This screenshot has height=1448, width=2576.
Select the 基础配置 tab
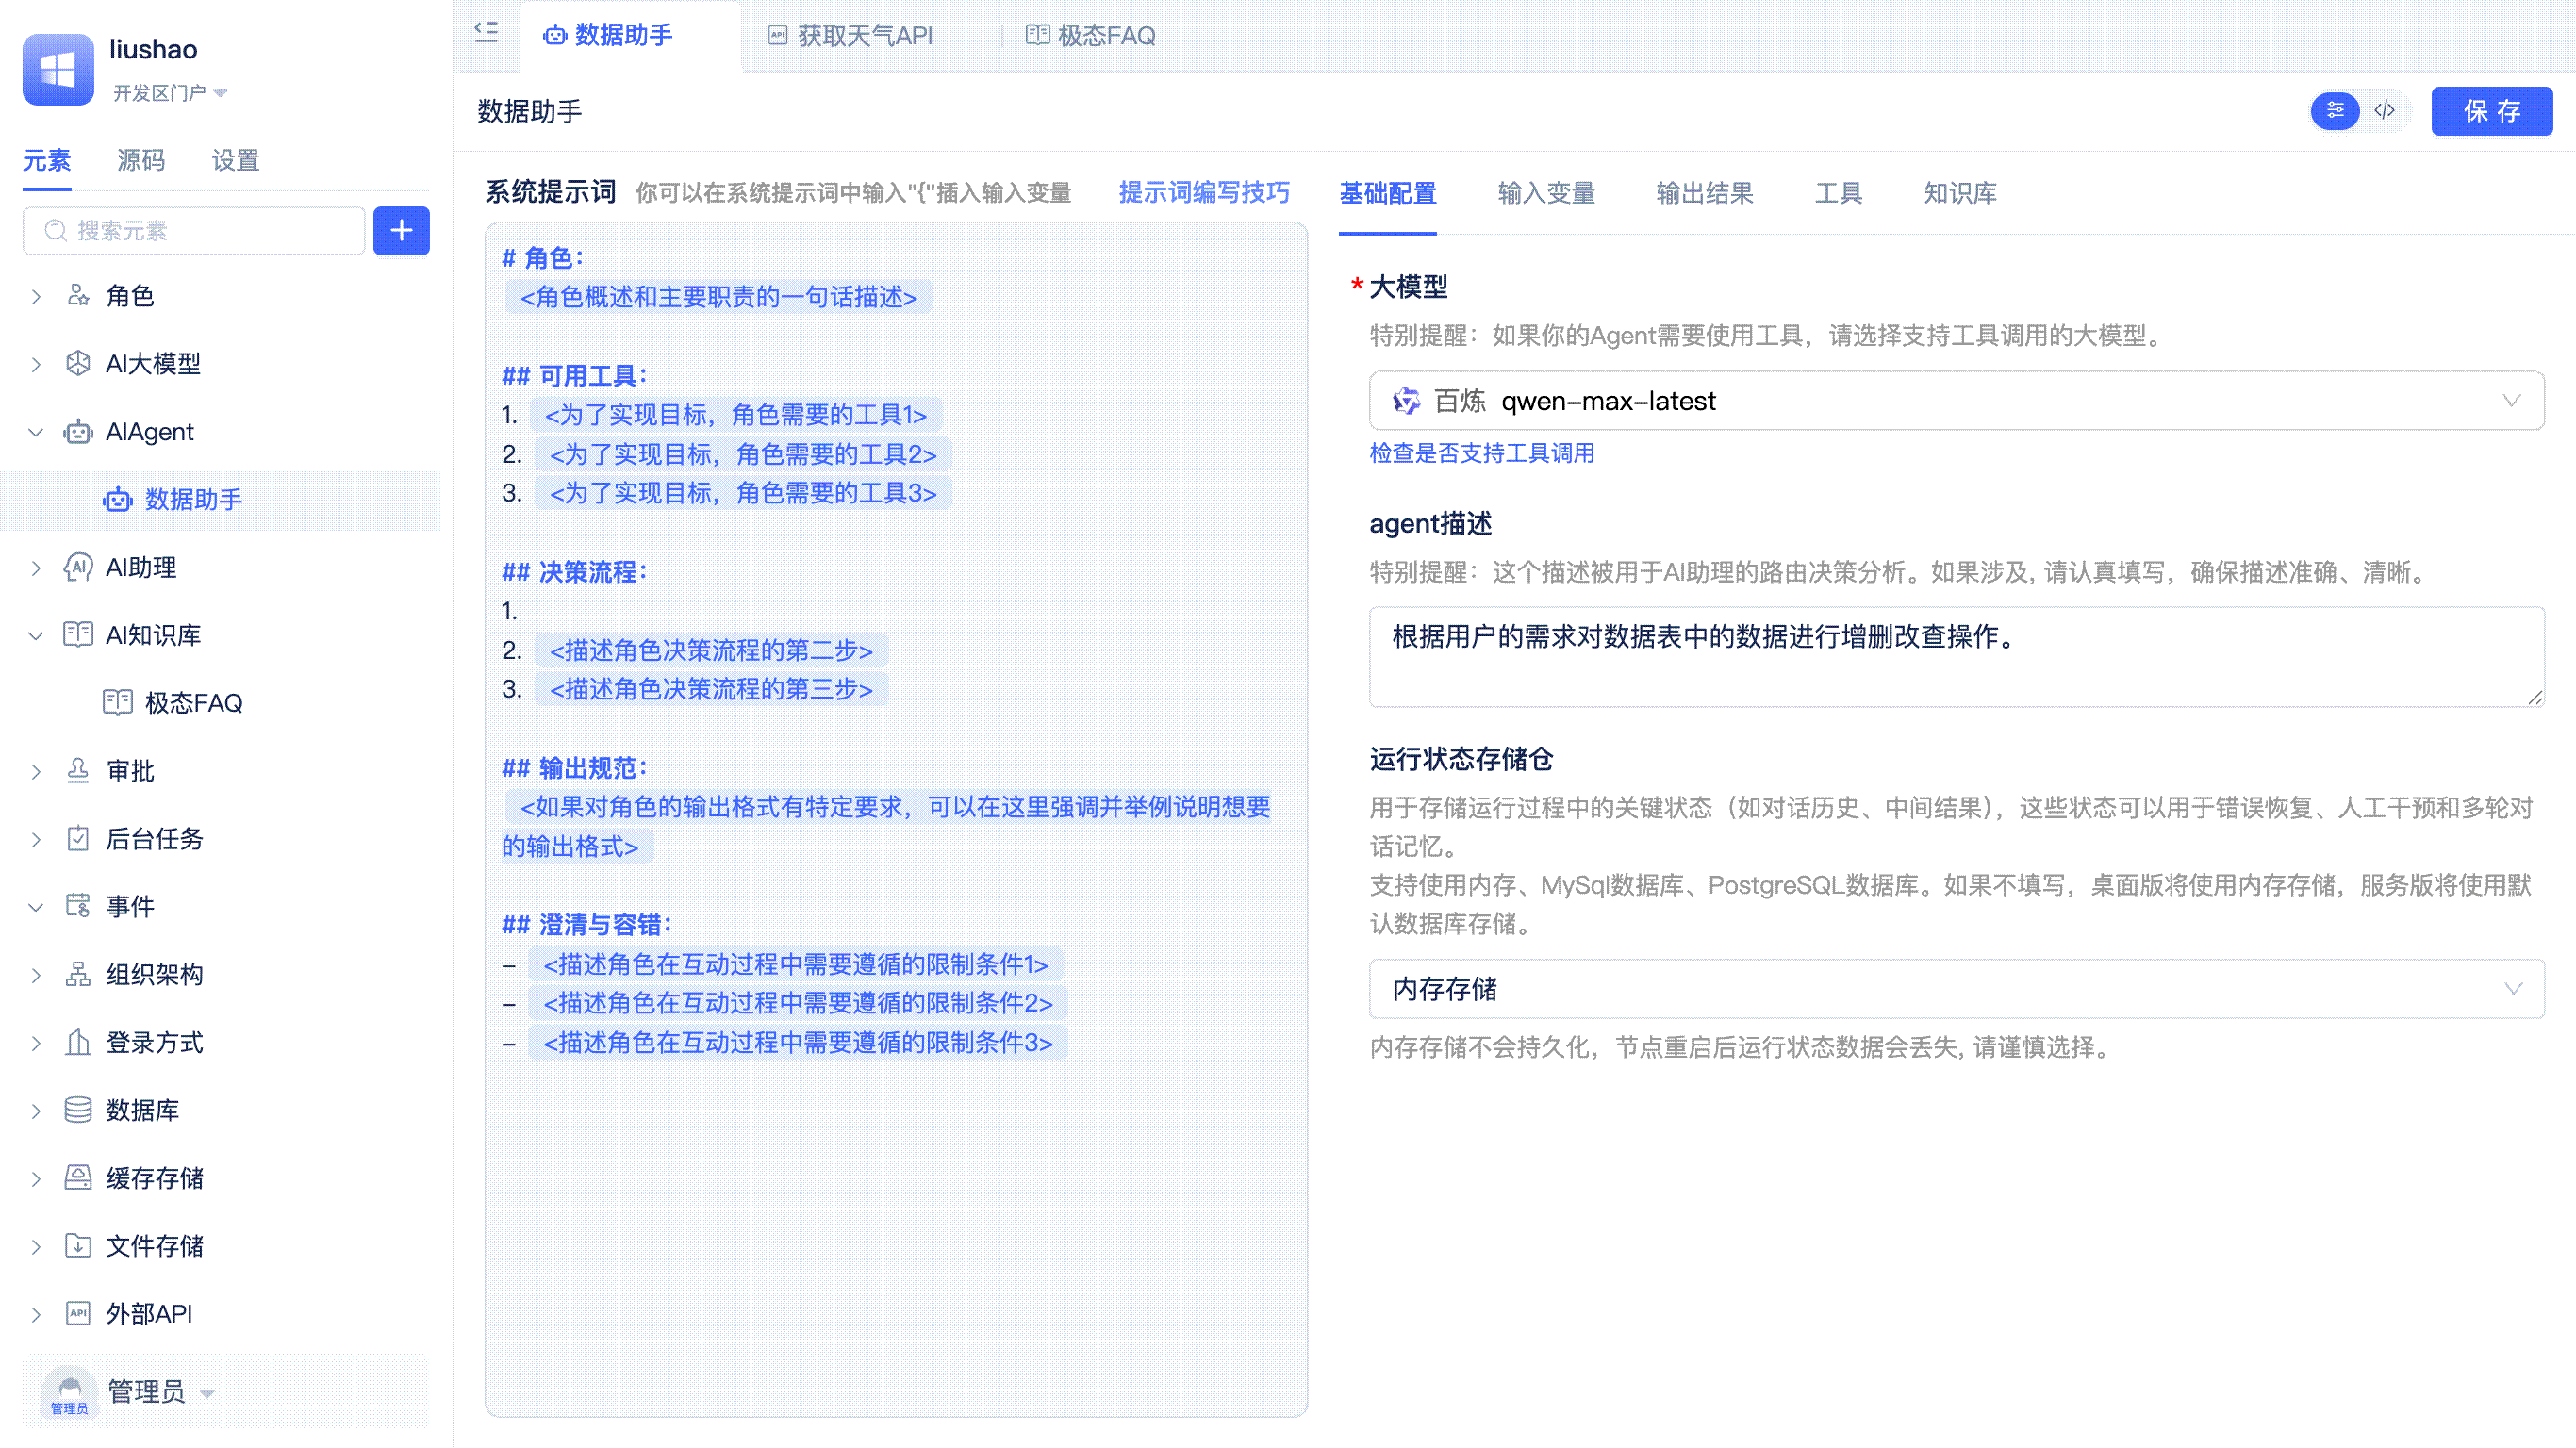pyautogui.click(x=1388, y=193)
